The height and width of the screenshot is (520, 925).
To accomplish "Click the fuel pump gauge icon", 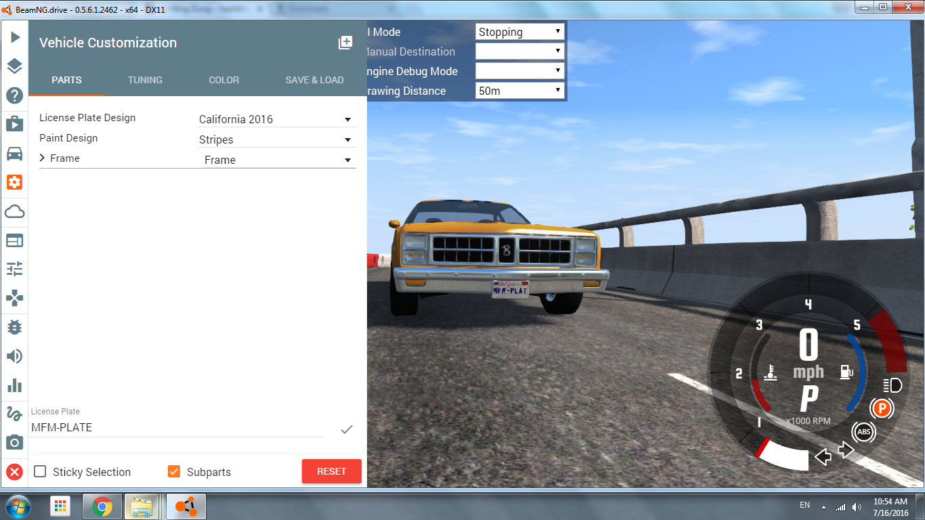I will click(x=846, y=371).
